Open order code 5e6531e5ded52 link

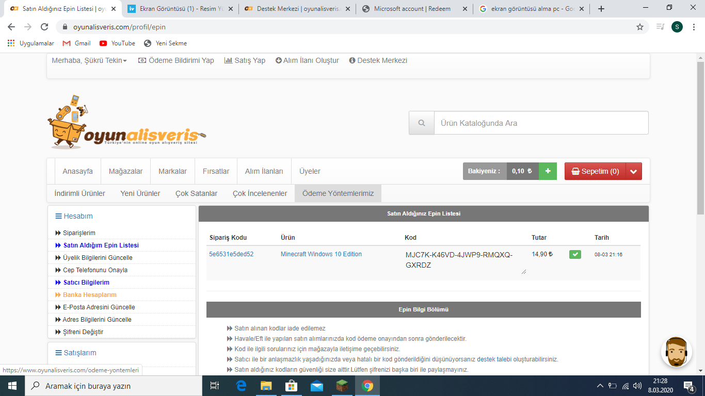[231, 254]
